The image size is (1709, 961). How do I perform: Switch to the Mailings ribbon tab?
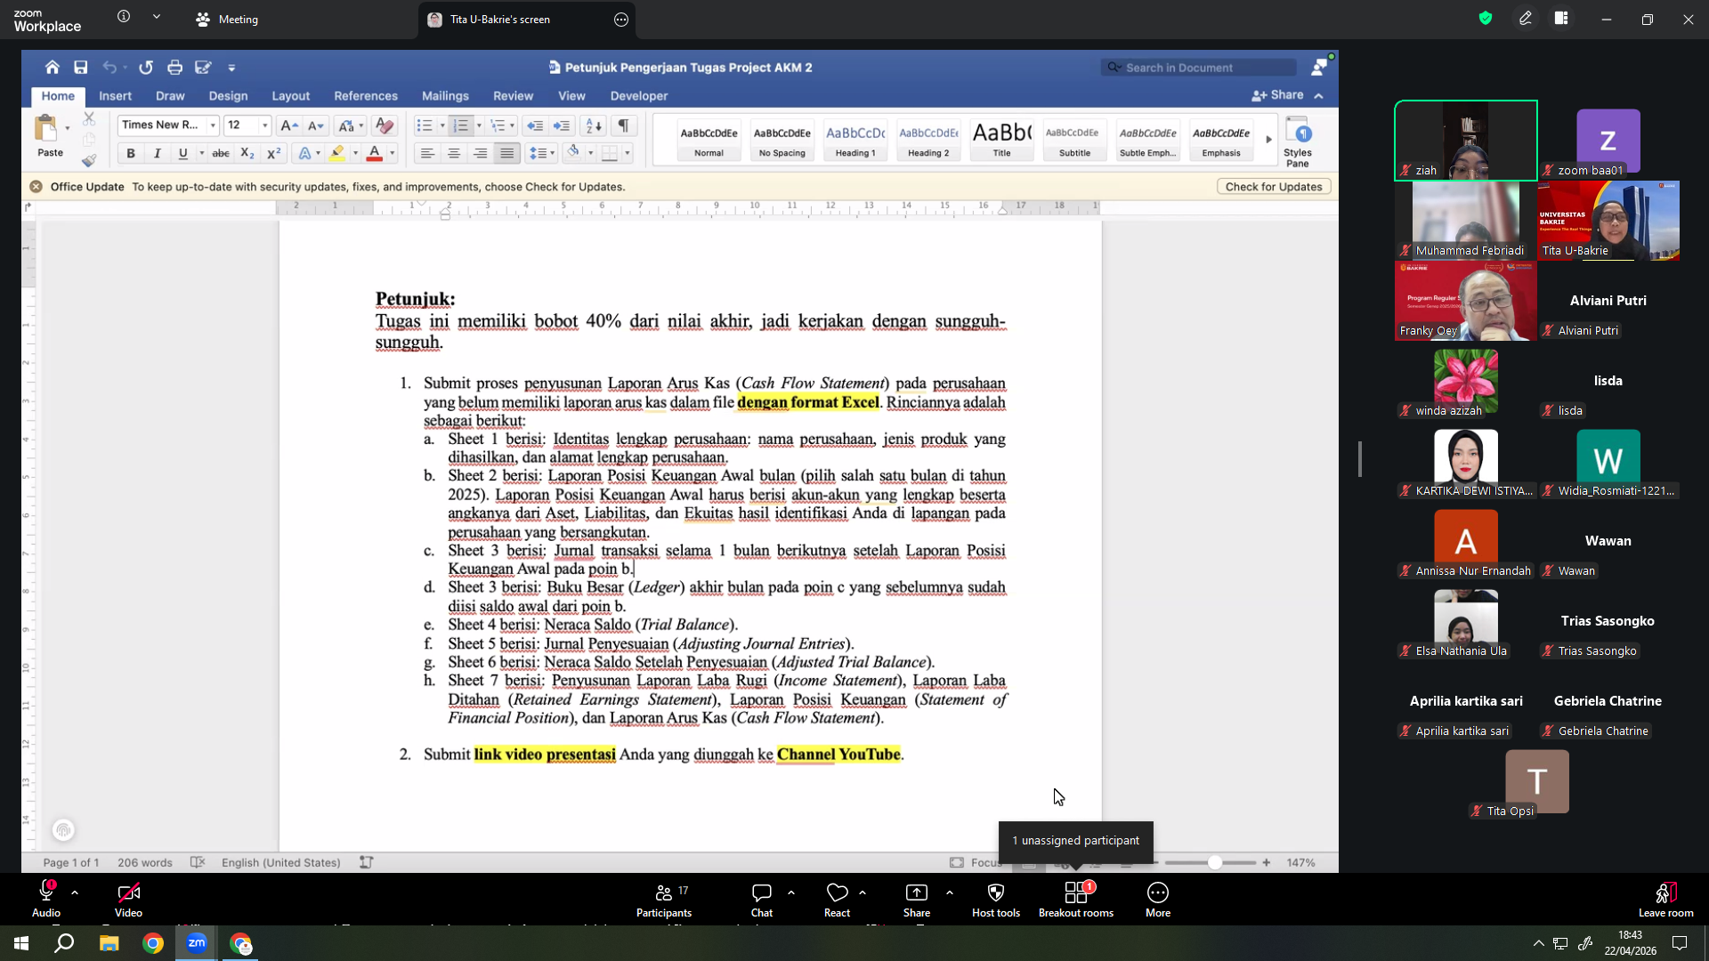coord(445,96)
